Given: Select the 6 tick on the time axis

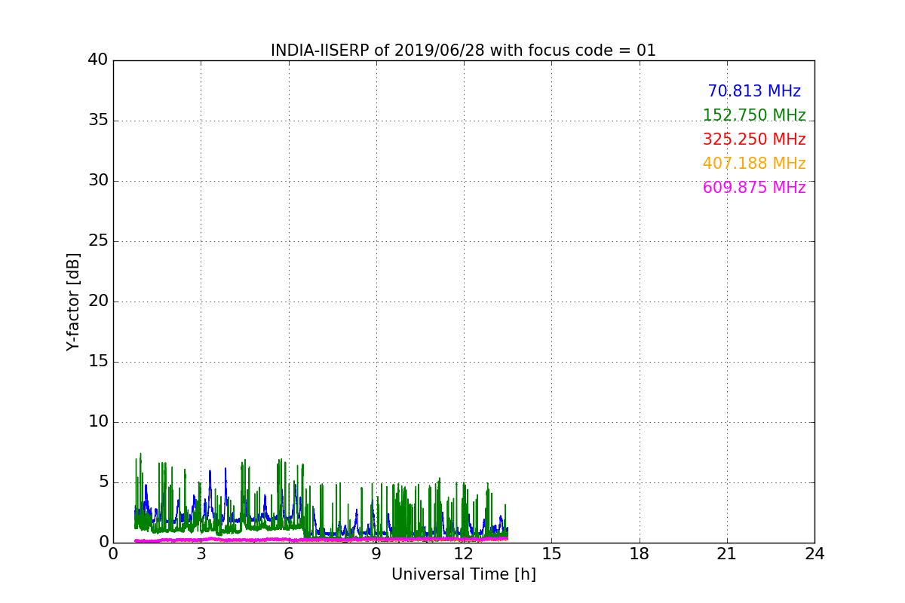Looking at the screenshot, I should [289, 553].
